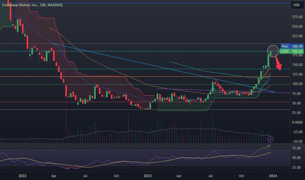The width and height of the screenshot is (305, 180).
Task: Click the −50.00 price axis label
Action: 297,141
